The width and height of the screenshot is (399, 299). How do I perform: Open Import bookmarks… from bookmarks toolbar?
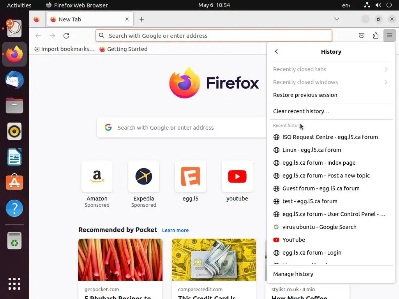[x=64, y=49]
